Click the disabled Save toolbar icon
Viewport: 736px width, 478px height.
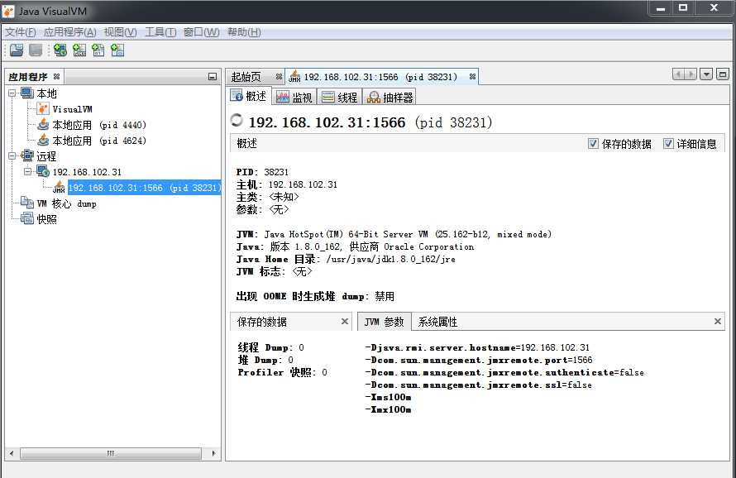coord(36,50)
